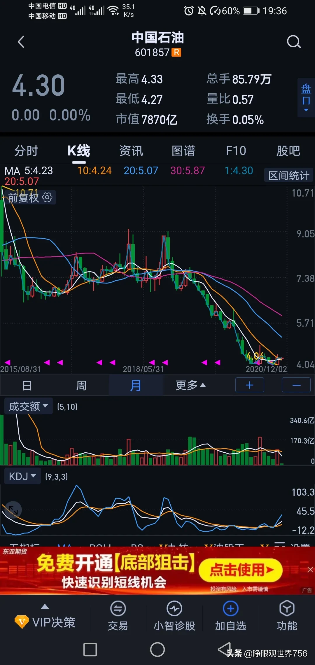Tap the 2015/08/31 date marker
This screenshot has height=665, width=315.
(x=20, y=369)
